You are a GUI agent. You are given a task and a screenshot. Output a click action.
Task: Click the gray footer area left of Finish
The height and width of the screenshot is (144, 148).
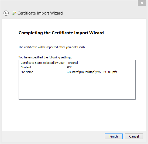point(53,136)
